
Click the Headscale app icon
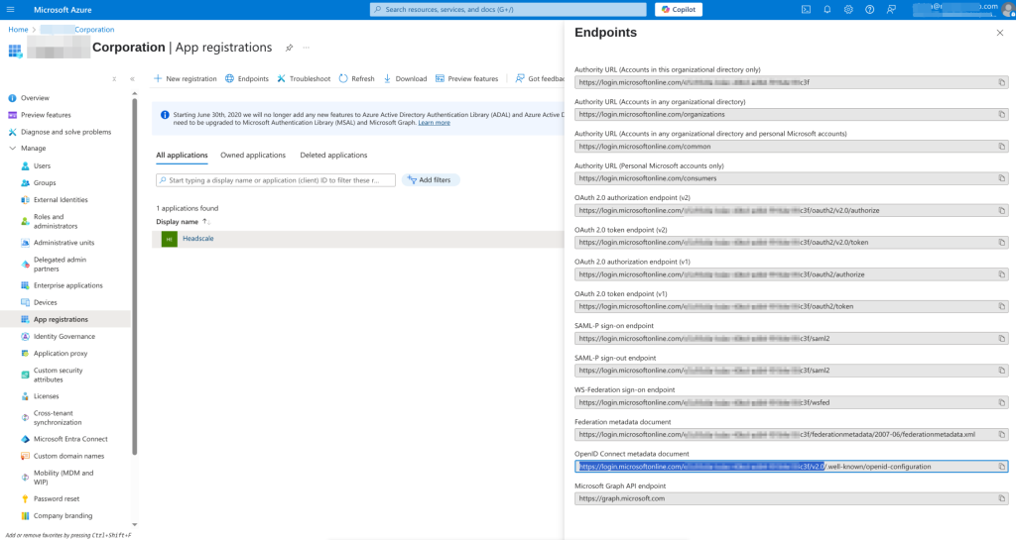pos(169,239)
